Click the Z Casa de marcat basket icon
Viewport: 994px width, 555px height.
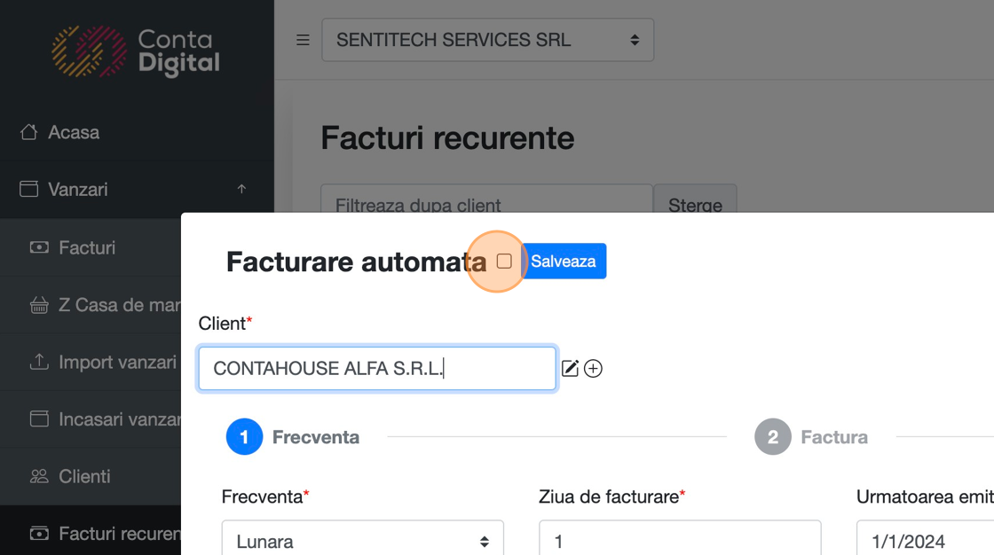[39, 305]
